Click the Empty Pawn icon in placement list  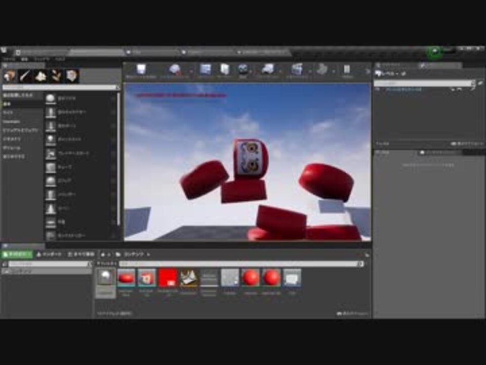pos(51,126)
